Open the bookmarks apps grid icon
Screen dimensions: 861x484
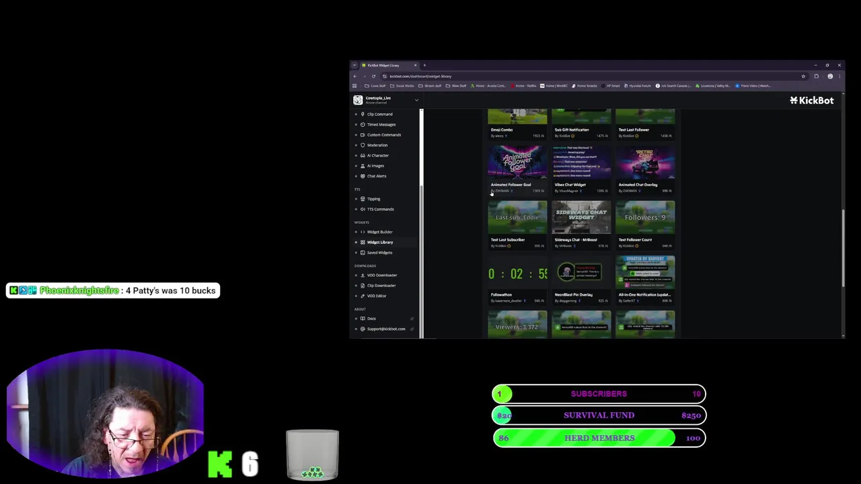[354, 86]
